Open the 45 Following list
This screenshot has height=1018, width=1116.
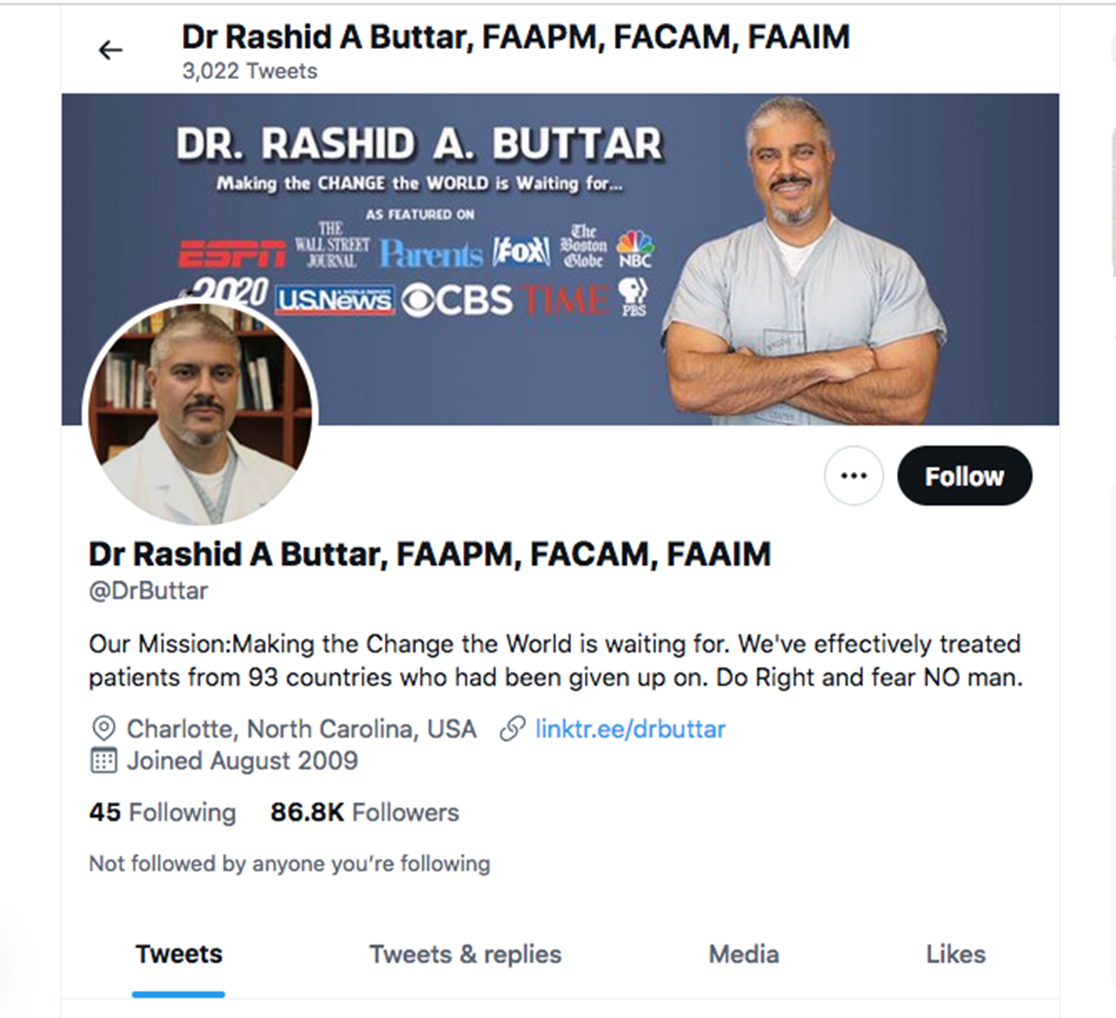click(x=163, y=812)
